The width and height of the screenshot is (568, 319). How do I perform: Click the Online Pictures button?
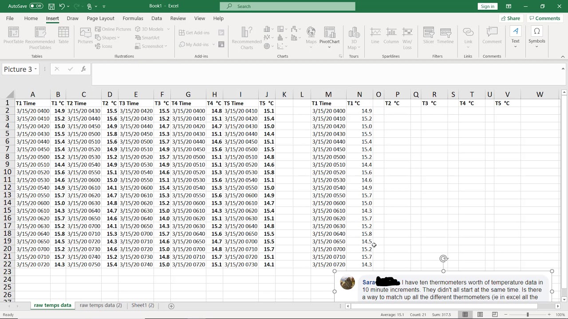[113, 29]
